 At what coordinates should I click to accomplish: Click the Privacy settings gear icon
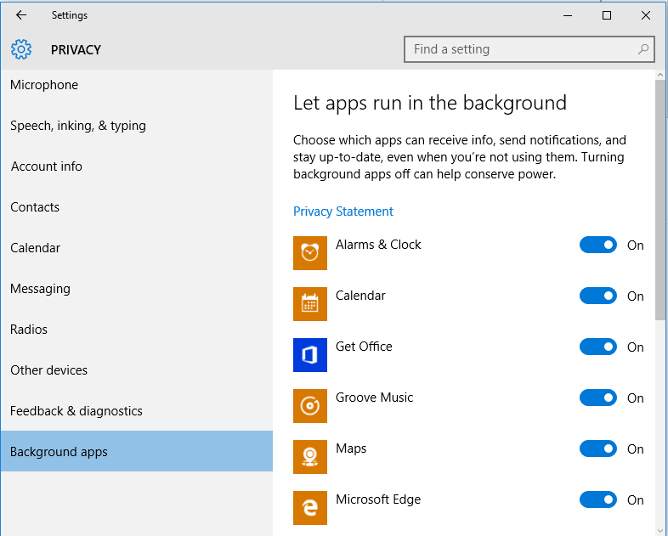point(22,49)
